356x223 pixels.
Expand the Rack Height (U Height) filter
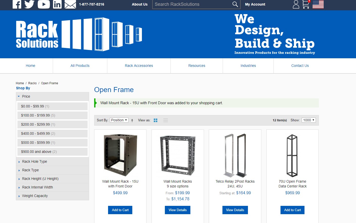click(53, 179)
